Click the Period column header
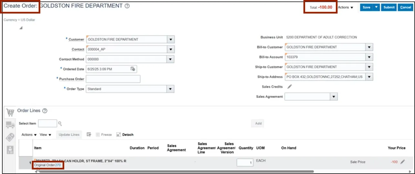415x174 pixels. coord(153,148)
